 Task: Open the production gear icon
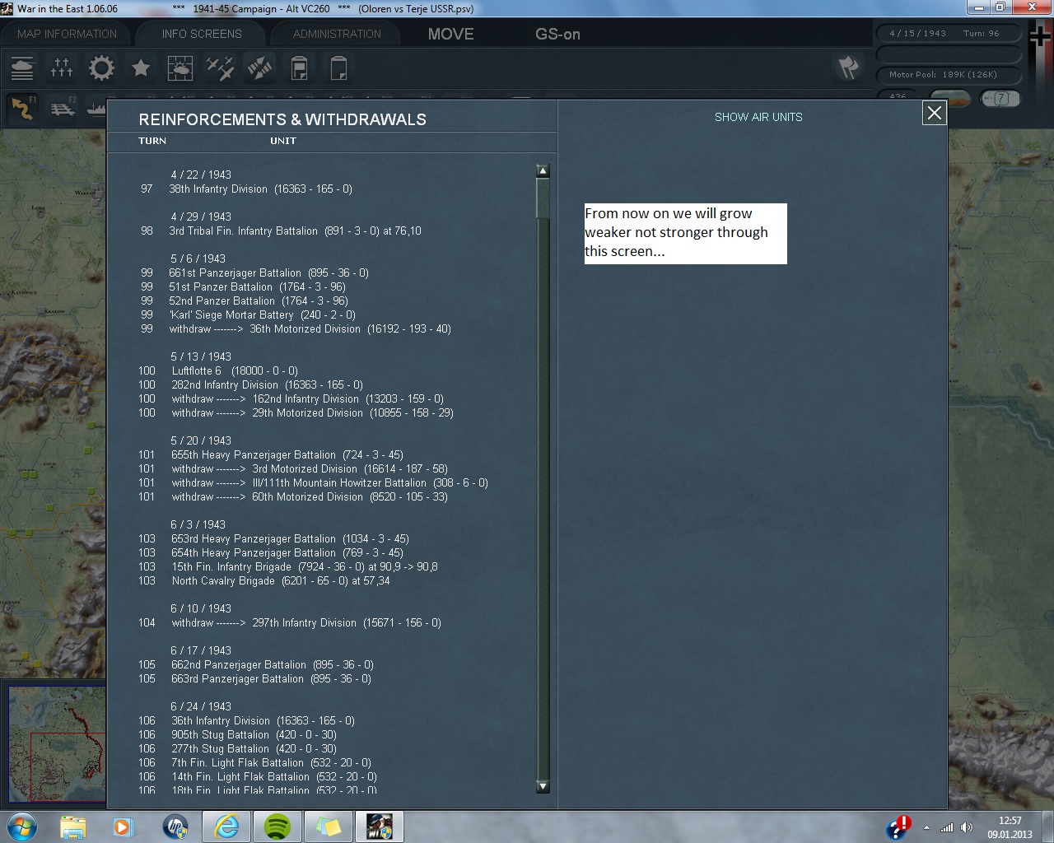click(101, 68)
